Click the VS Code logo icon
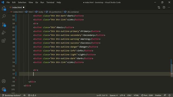This screenshot has height=97, width=173. tap(3, 2)
